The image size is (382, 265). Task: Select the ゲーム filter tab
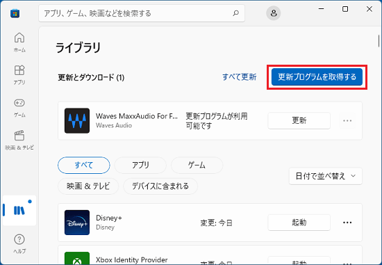tap(197, 166)
